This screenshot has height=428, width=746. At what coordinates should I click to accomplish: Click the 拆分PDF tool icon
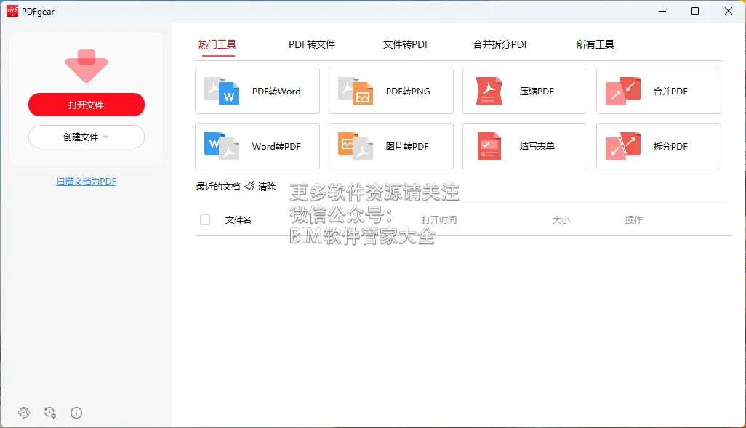point(623,146)
